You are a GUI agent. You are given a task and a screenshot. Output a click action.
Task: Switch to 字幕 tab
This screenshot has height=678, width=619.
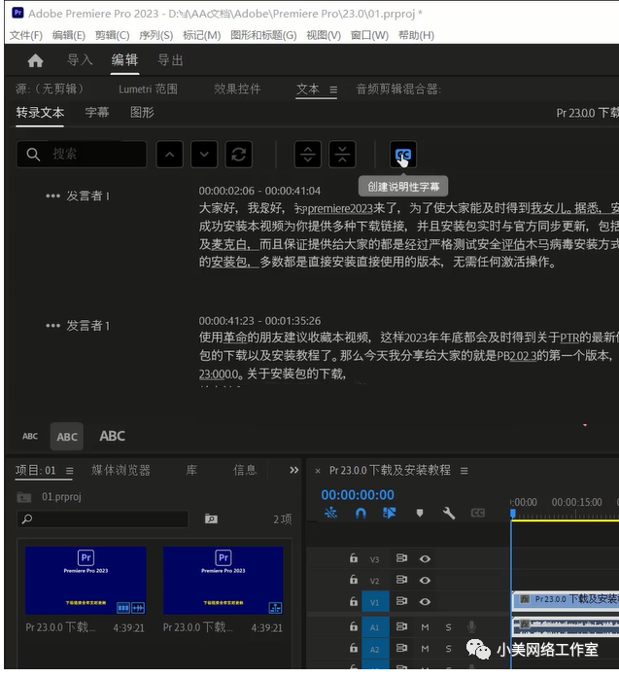[97, 113]
